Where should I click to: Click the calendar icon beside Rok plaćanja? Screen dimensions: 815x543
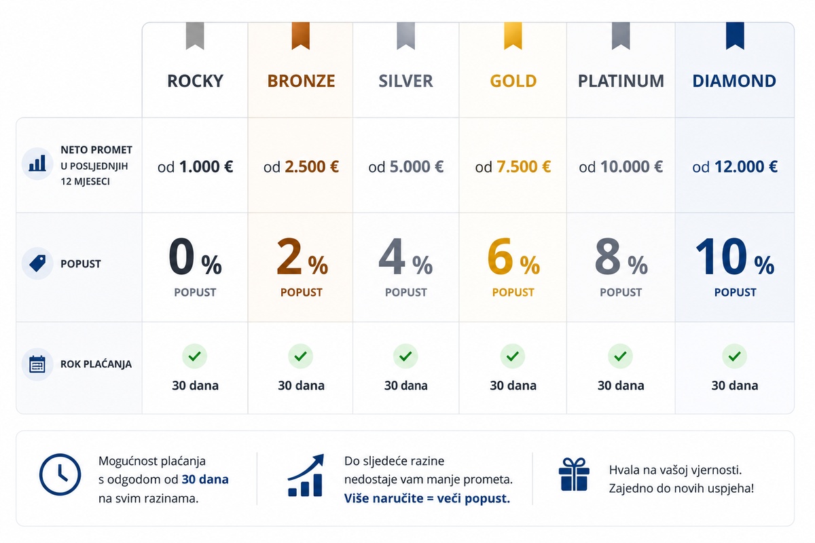(38, 364)
